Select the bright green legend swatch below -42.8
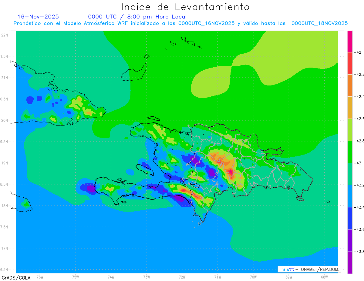 point(350,152)
